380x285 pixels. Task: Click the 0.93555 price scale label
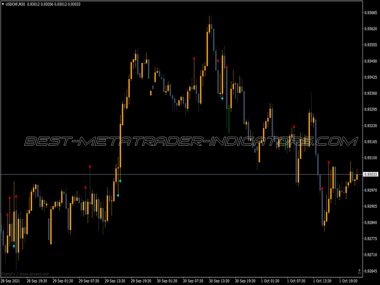click(x=371, y=45)
